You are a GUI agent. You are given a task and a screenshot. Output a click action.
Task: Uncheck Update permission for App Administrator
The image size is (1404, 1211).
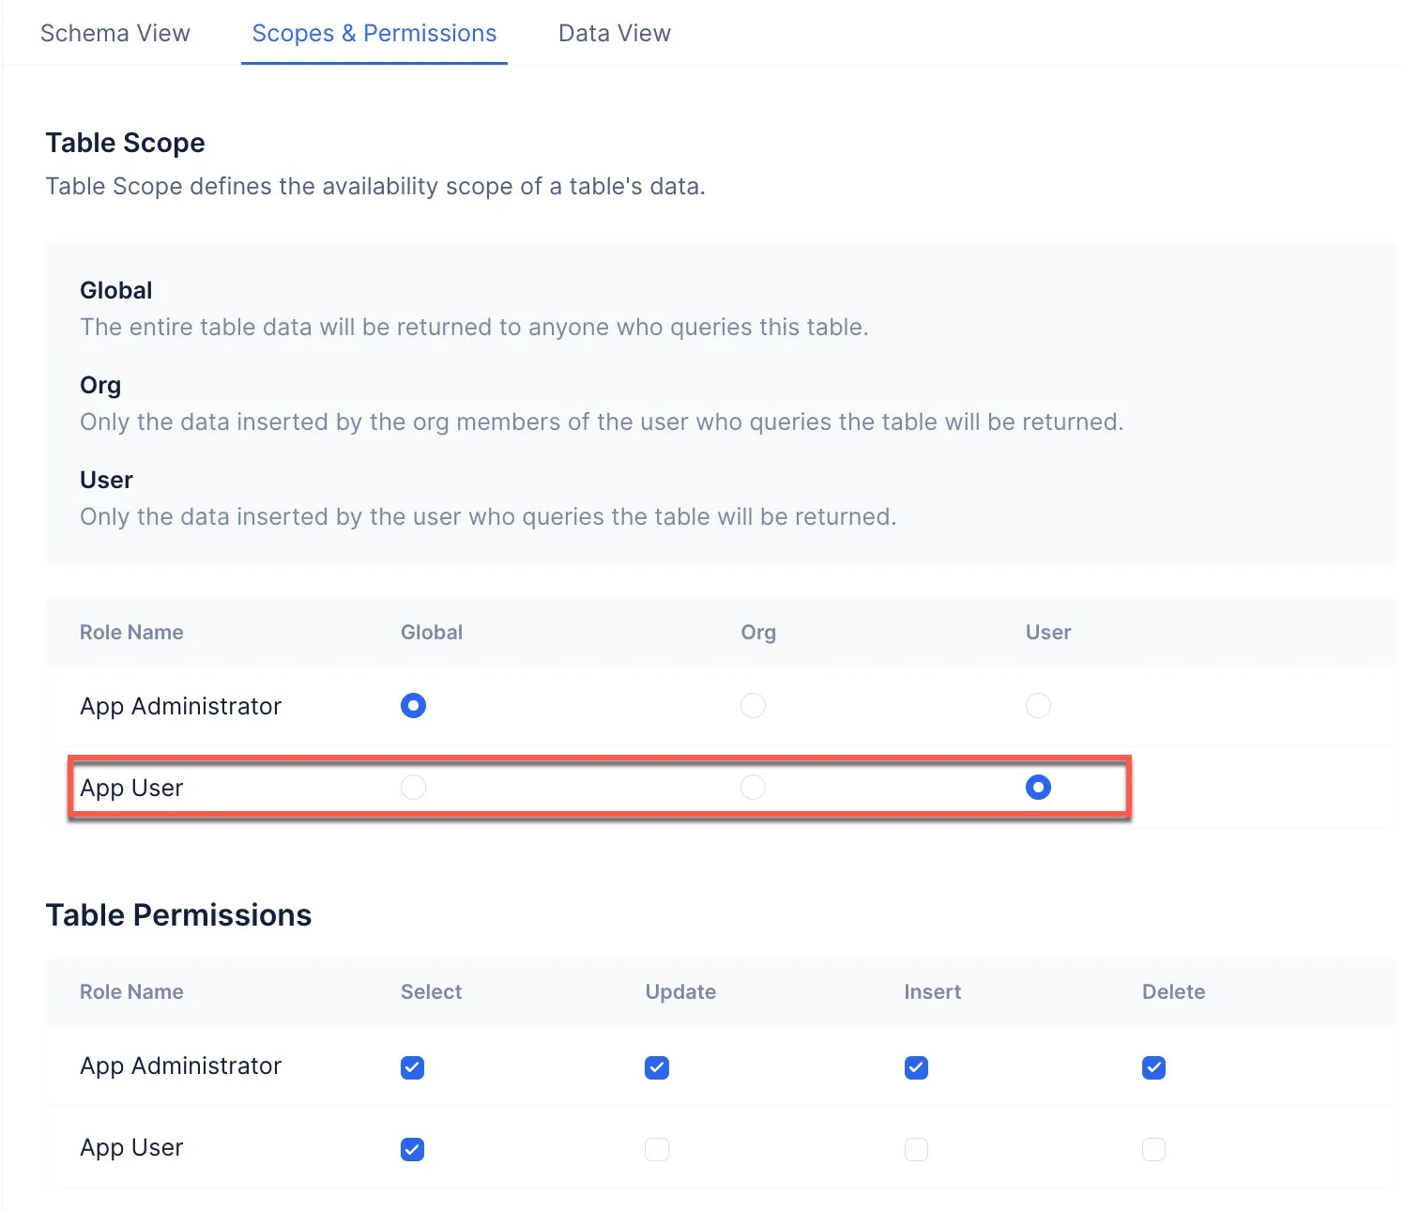click(x=657, y=1067)
